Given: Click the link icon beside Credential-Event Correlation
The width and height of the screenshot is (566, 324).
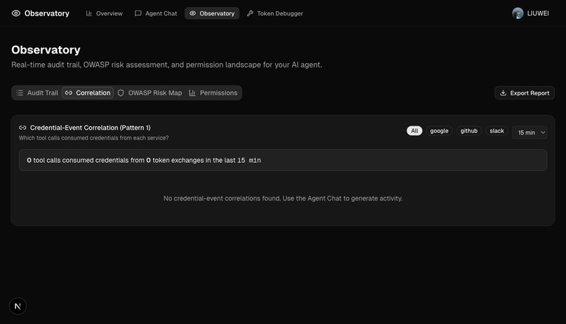Looking at the screenshot, I should (22, 128).
